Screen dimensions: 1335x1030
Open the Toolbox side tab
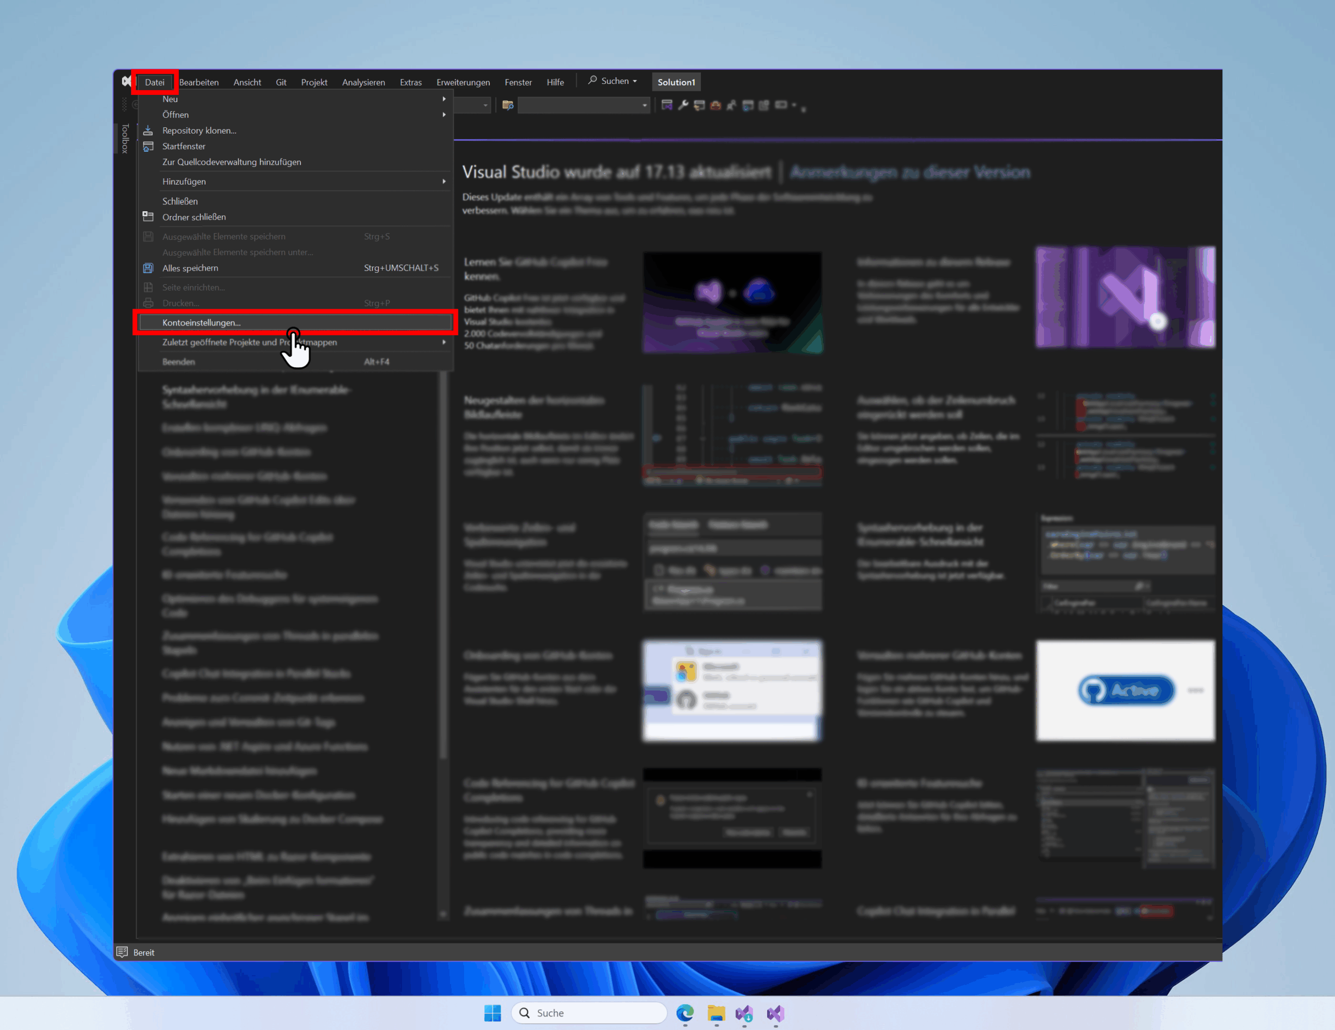(125, 138)
